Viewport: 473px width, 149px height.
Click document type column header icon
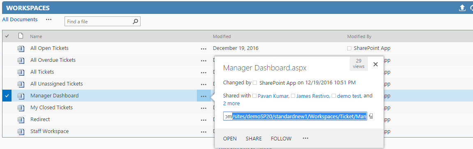(x=21, y=36)
